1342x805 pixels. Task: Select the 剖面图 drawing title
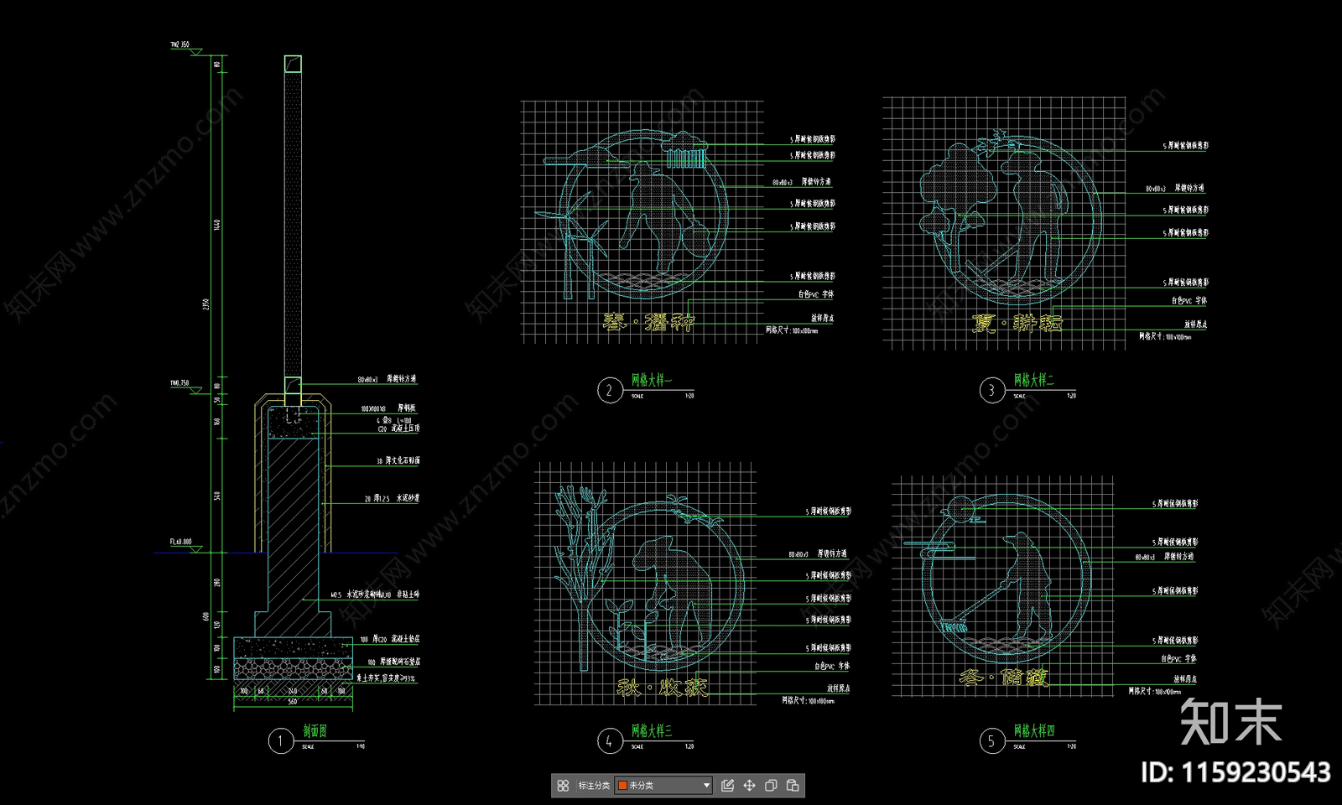pos(315,731)
